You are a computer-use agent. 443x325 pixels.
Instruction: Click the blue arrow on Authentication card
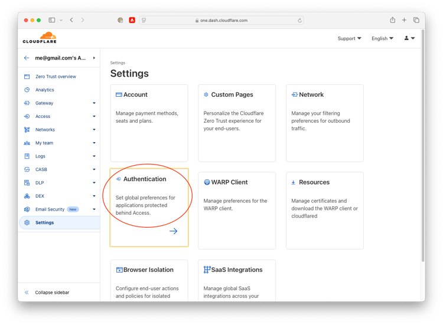pos(173,231)
